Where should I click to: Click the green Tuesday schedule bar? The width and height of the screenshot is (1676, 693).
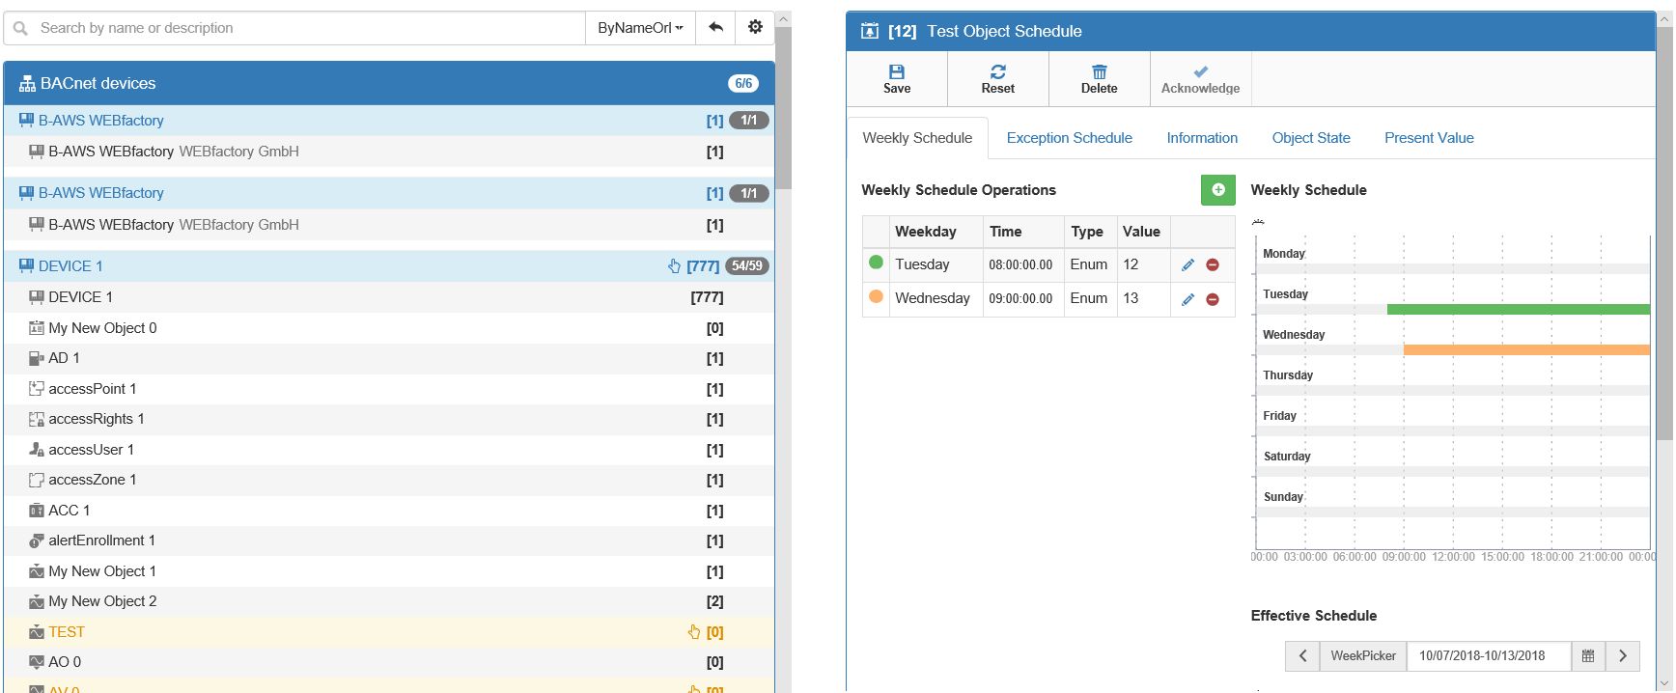(1518, 310)
